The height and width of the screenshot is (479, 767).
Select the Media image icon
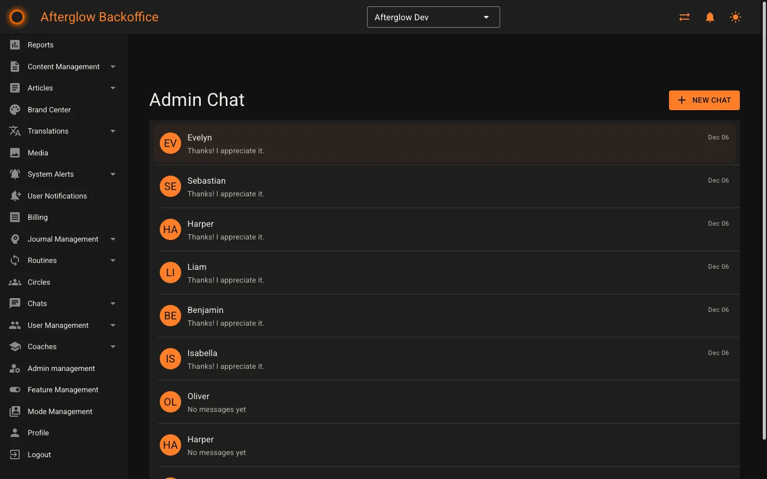[x=15, y=153]
